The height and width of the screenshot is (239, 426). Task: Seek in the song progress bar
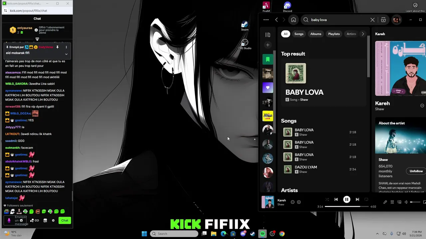(346, 206)
